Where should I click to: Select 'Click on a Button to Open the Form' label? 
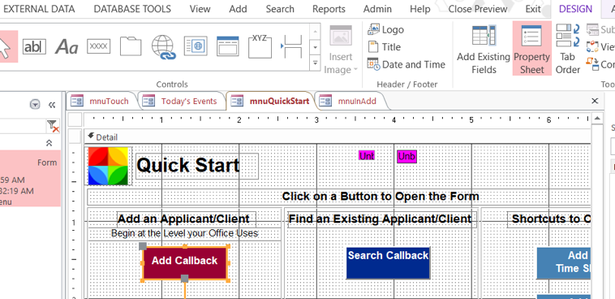pos(338,197)
